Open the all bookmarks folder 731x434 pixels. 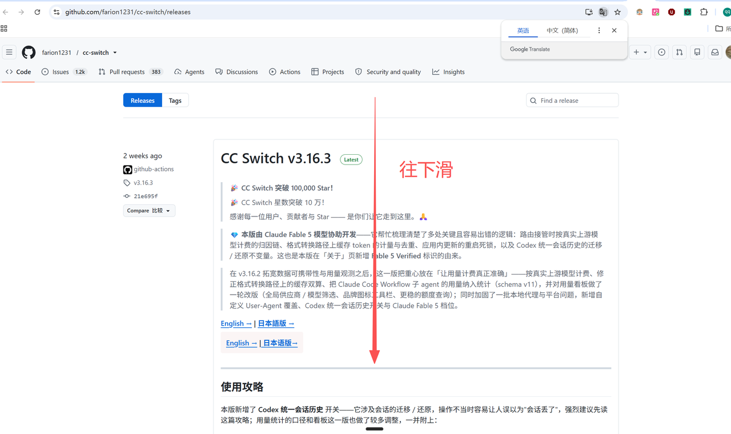pos(722,28)
